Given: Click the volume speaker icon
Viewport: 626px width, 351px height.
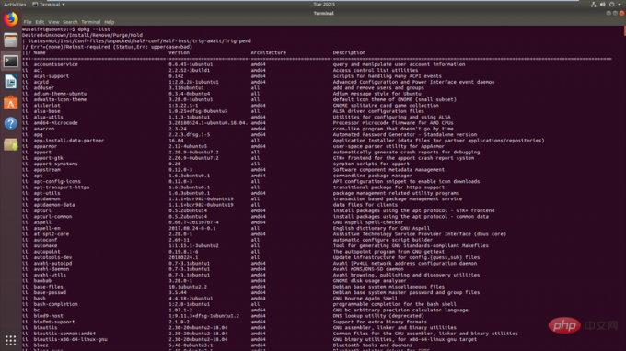Looking at the screenshot, I should click(x=602, y=5).
